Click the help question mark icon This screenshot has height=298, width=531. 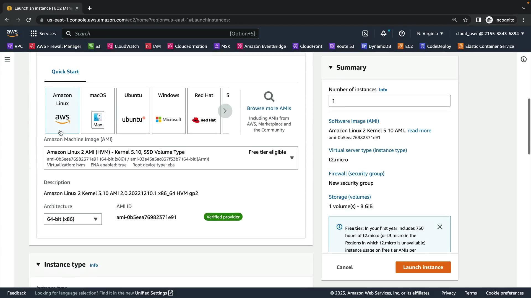pos(402,34)
